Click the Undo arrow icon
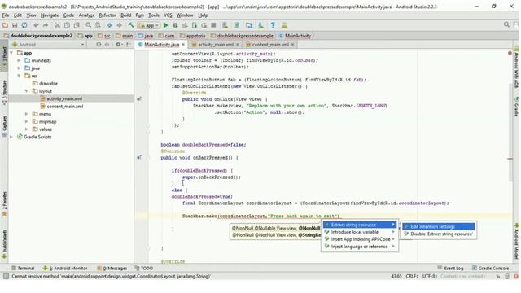Image resolution: width=521 pixels, height=293 pixels. (36, 25)
